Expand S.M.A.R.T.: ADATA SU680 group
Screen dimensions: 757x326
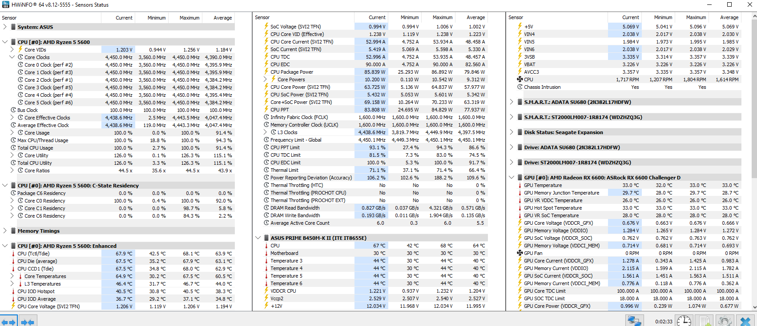(x=511, y=102)
